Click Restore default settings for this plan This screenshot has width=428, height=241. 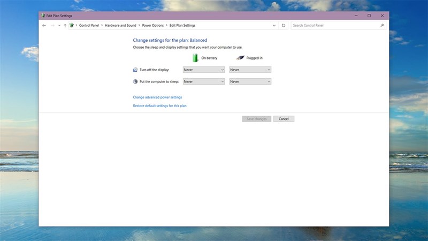click(159, 106)
